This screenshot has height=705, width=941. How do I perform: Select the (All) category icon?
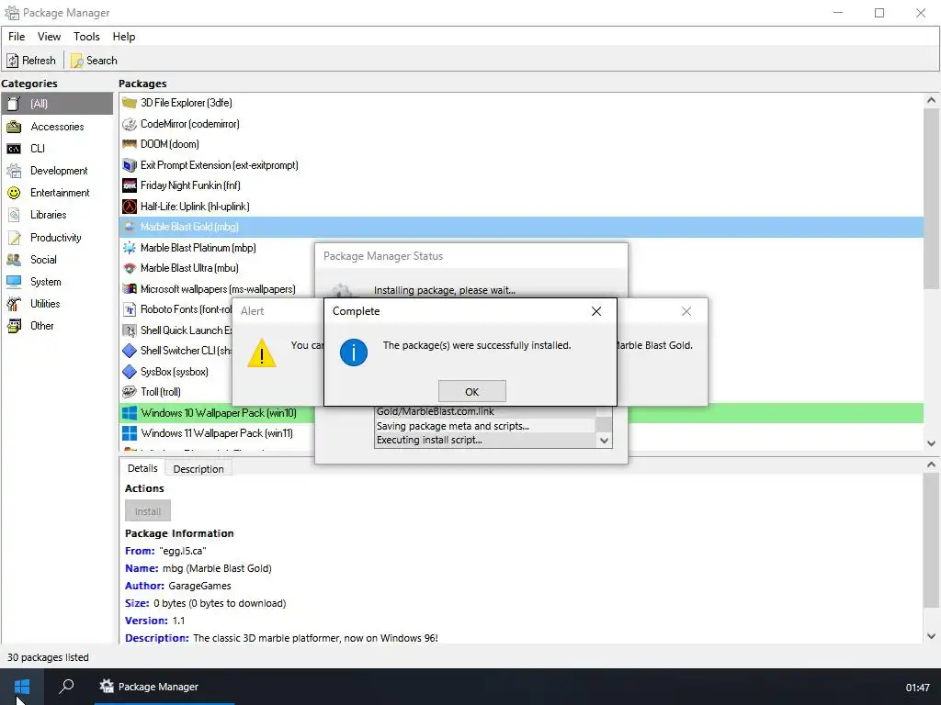click(14, 104)
